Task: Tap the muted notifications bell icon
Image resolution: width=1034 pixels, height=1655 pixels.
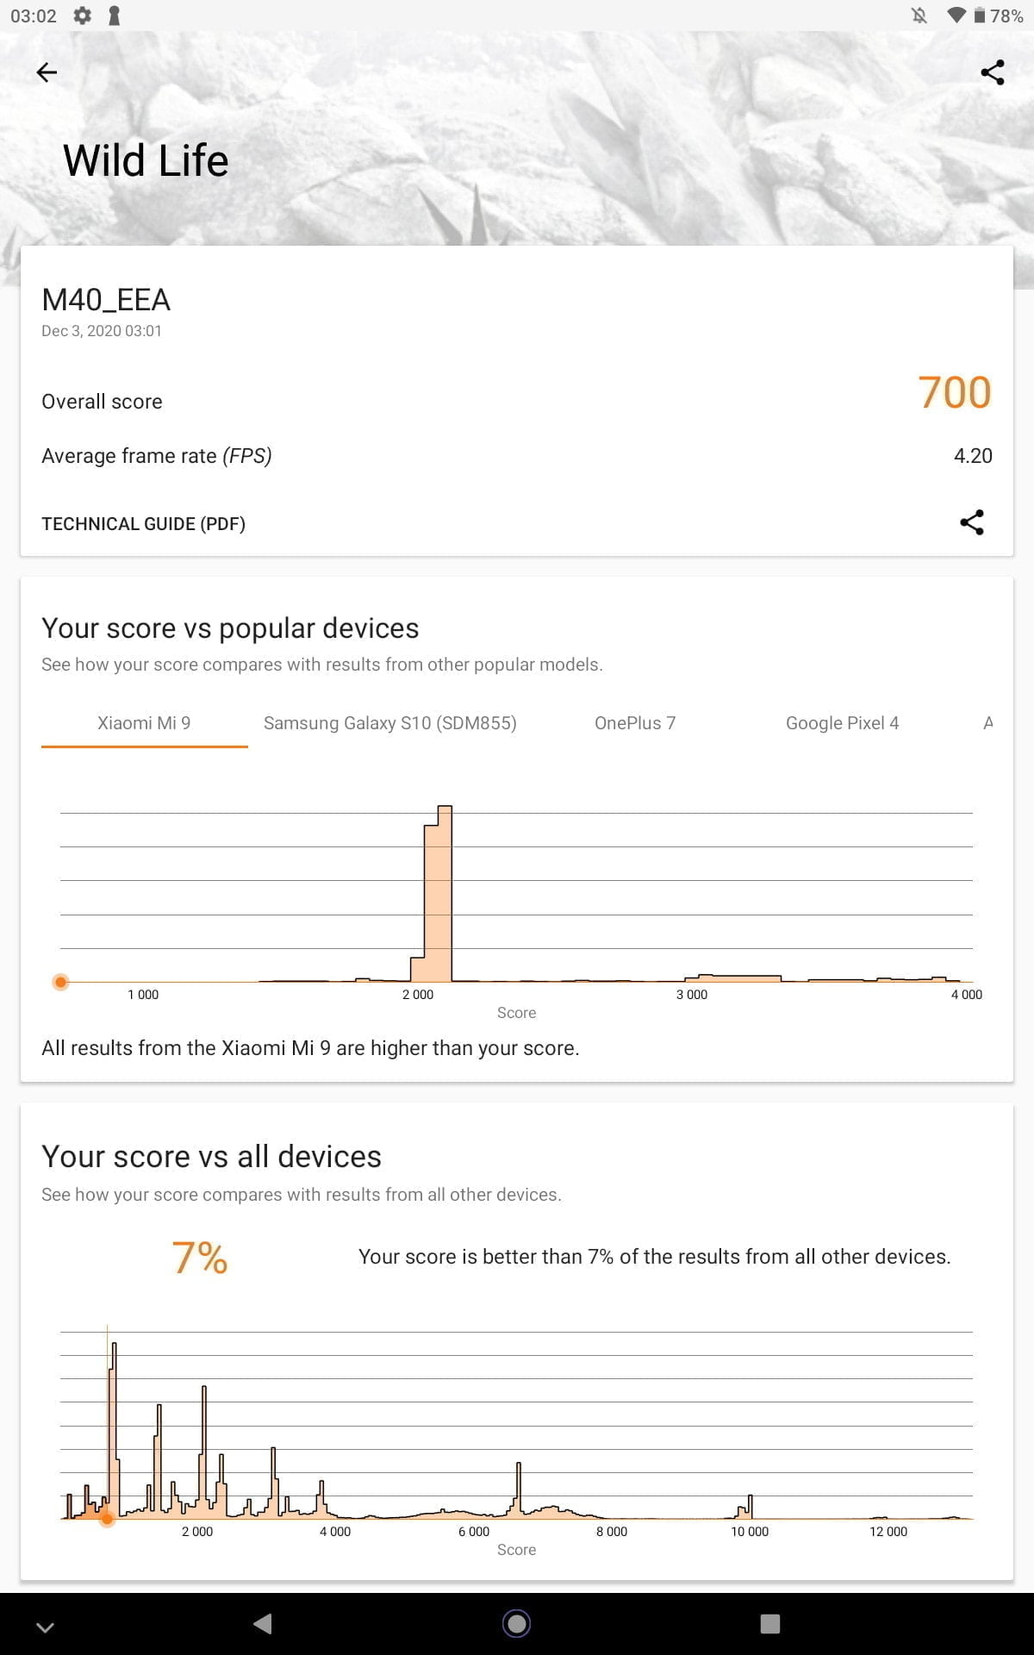Action: 919,16
